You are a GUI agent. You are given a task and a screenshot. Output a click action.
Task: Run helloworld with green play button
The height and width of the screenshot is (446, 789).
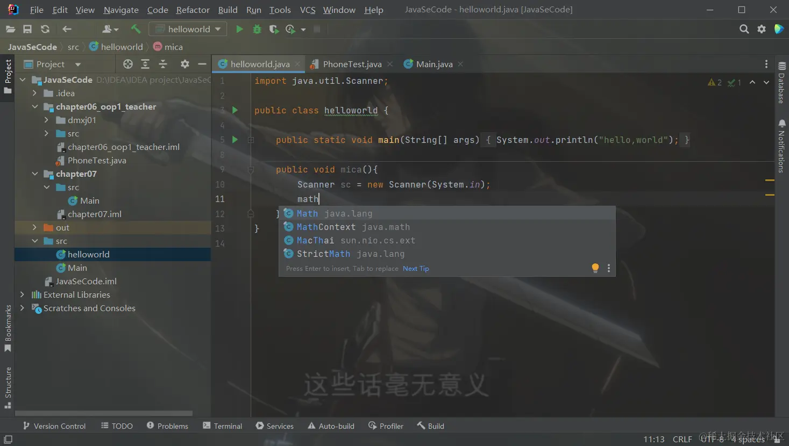pos(239,29)
